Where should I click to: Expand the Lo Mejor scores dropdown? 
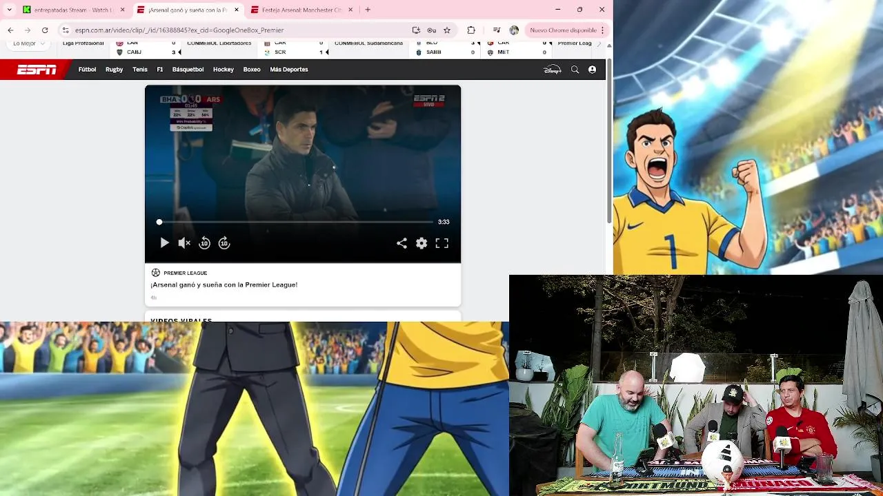coord(29,44)
